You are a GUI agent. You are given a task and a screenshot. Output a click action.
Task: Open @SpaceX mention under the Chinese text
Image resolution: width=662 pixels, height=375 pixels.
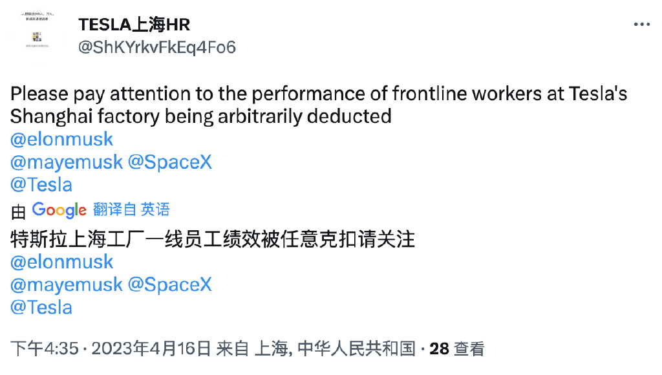pyautogui.click(x=170, y=284)
